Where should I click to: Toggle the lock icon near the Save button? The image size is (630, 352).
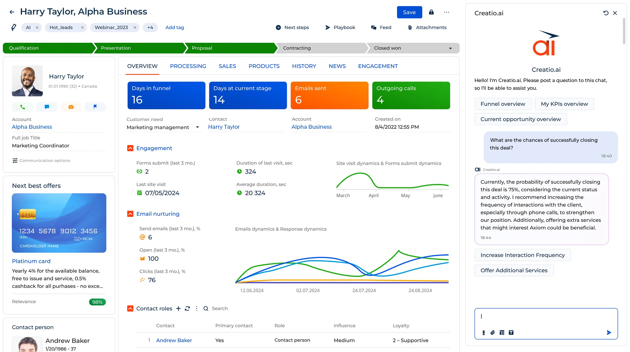coord(431,12)
